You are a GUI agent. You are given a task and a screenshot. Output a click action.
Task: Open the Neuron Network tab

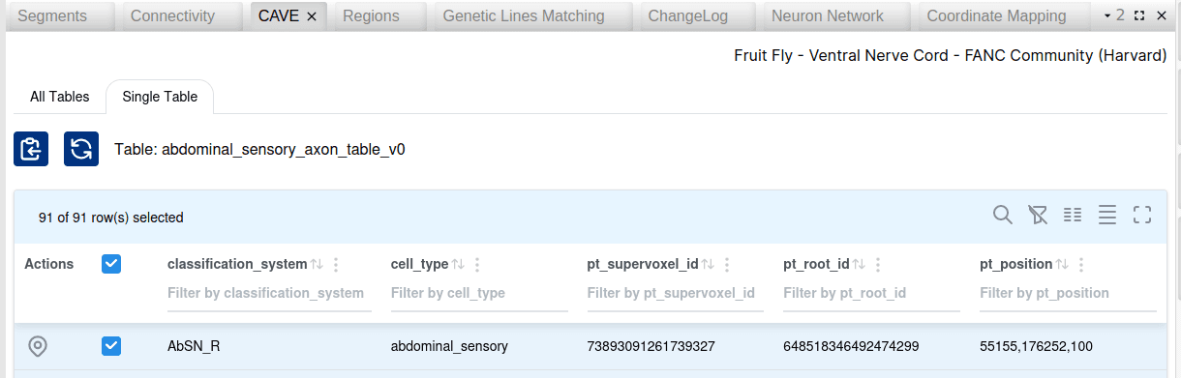click(x=828, y=15)
